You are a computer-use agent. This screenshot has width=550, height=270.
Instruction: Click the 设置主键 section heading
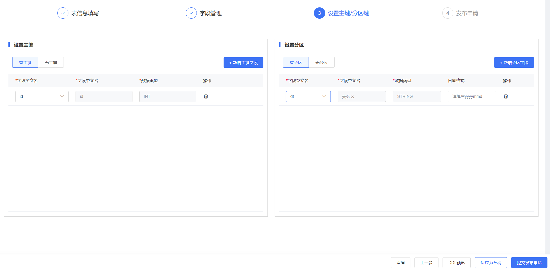pyautogui.click(x=23, y=45)
